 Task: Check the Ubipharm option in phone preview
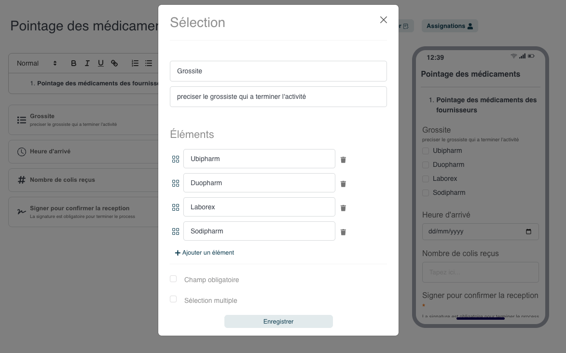pyautogui.click(x=426, y=151)
